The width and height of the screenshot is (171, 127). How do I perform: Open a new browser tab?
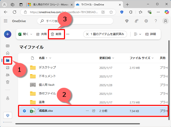click(127, 5)
